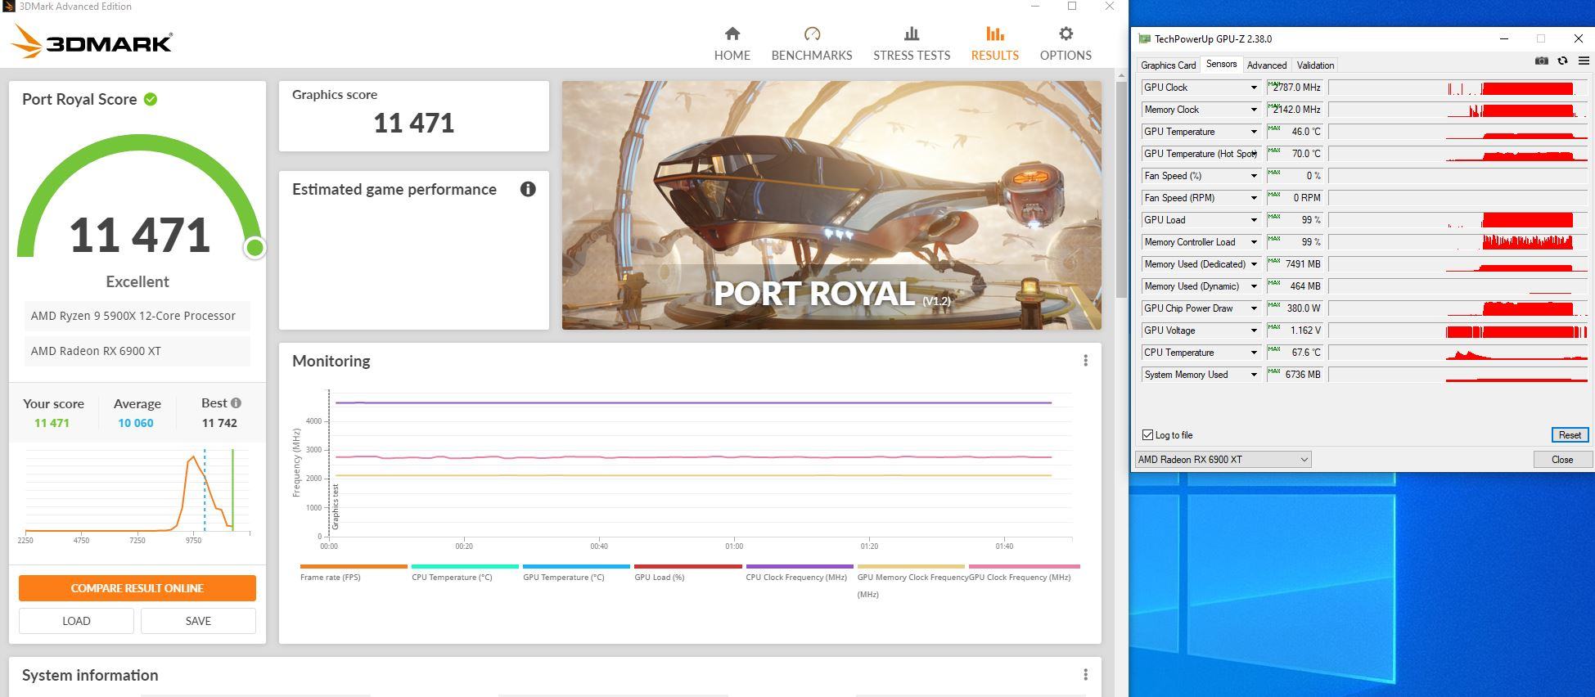The height and width of the screenshot is (697, 1595).
Task: Toggle CPU Clock Frequency legend series
Action: (800, 571)
